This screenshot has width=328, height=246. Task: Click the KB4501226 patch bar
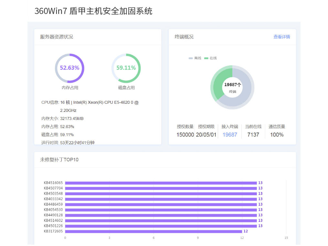(x=161, y=226)
